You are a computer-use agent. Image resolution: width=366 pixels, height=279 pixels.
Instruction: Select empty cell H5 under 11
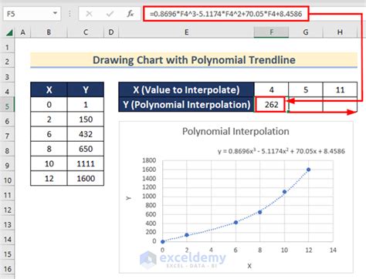(340, 105)
